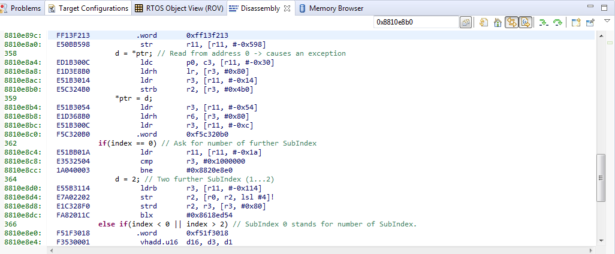Click the horizontal scrollbar right arrow
Image resolution: width=615 pixels, height=254 pixels.
(x=591, y=250)
